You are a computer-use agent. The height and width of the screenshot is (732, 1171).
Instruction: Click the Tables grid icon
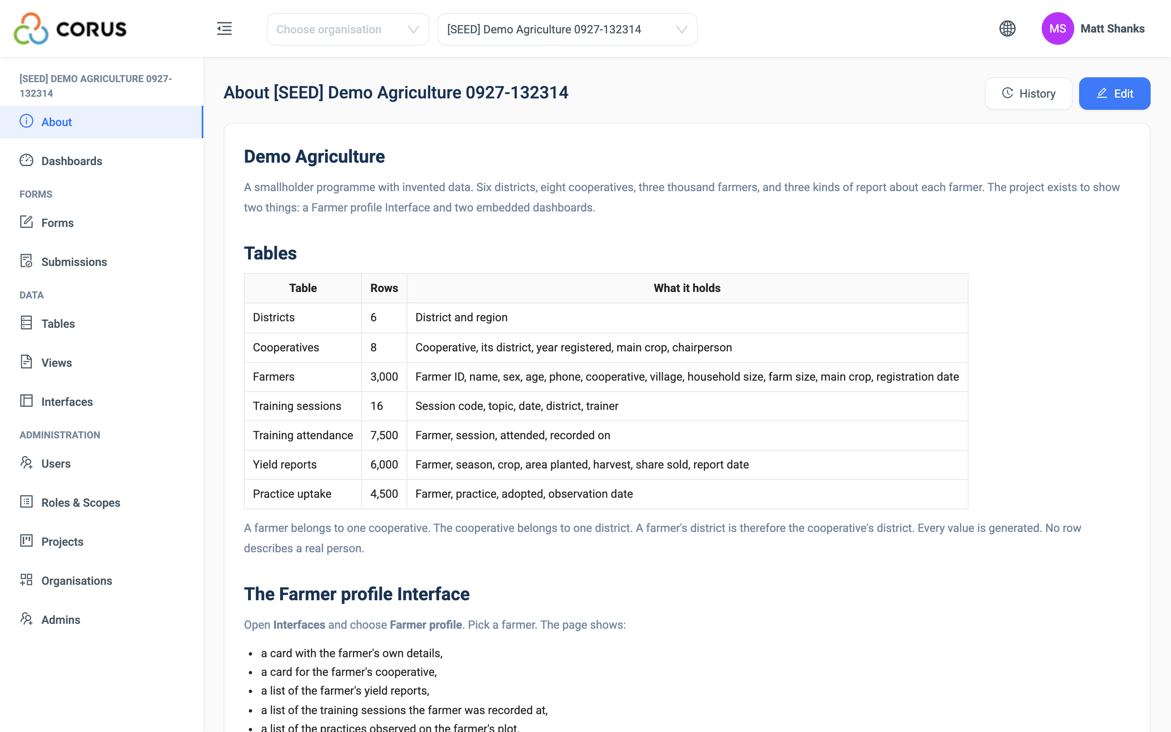pos(26,323)
